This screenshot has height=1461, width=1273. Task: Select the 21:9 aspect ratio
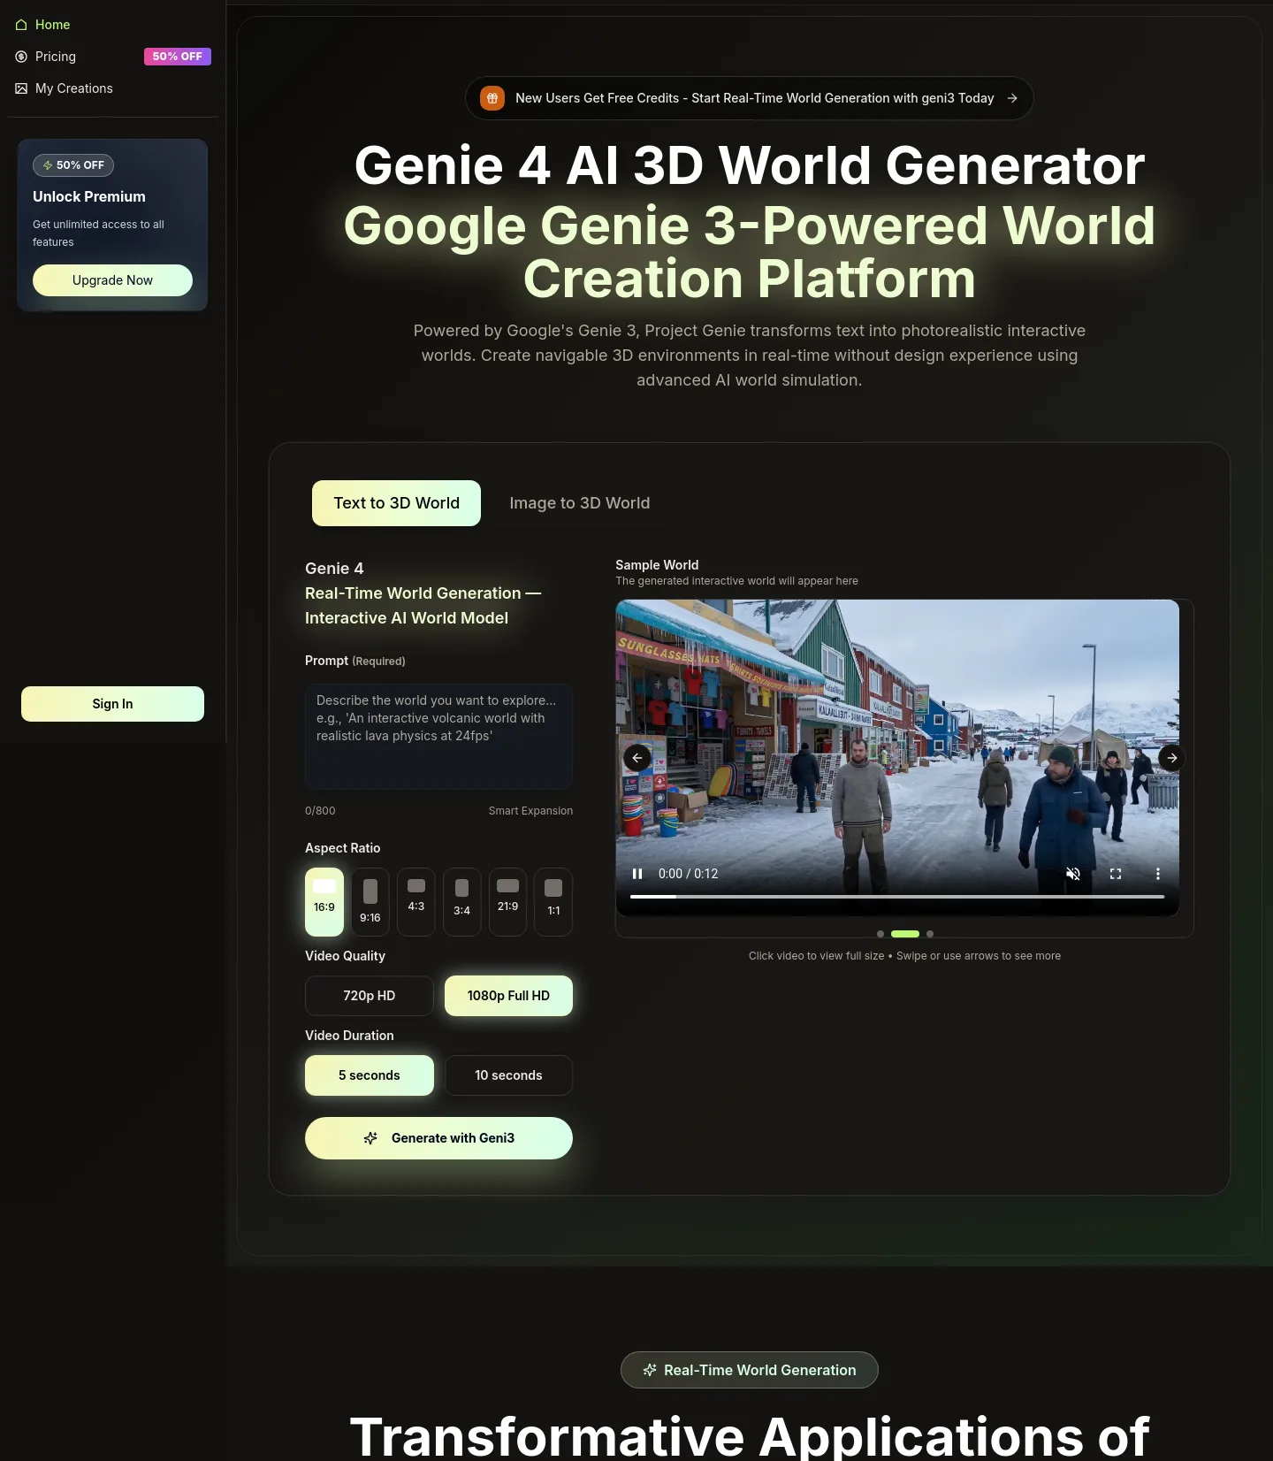[507, 902]
